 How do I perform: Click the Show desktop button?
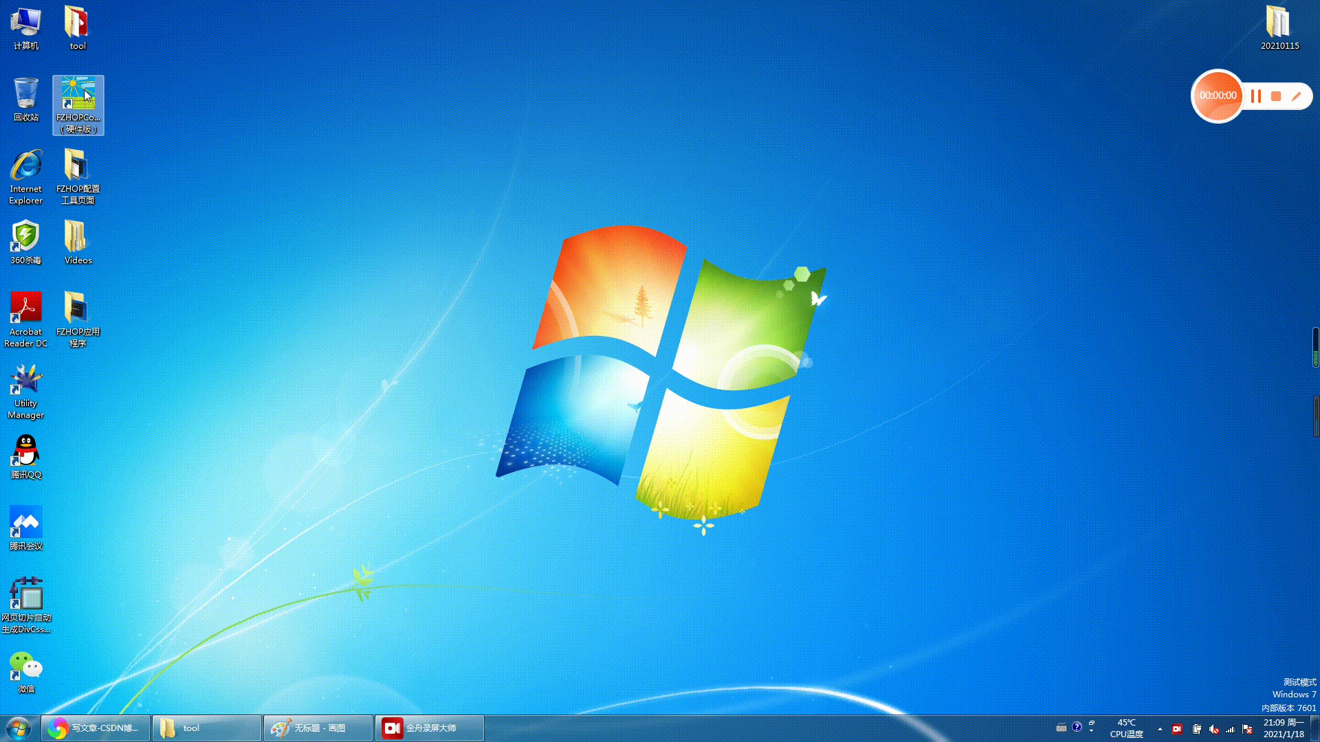point(1314,728)
